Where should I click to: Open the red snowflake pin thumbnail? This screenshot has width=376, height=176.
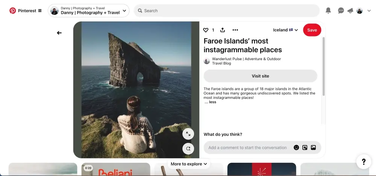pyautogui.click(x=262, y=169)
